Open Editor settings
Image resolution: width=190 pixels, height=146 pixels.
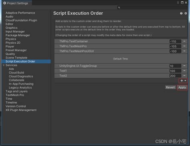pyautogui.click(x=9, y=24)
